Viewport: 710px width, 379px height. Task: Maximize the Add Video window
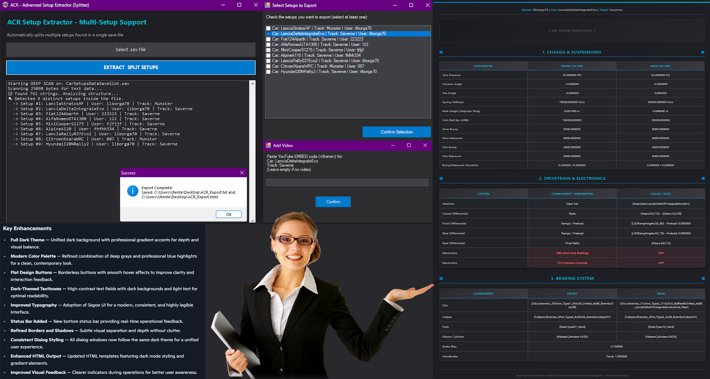(409, 145)
